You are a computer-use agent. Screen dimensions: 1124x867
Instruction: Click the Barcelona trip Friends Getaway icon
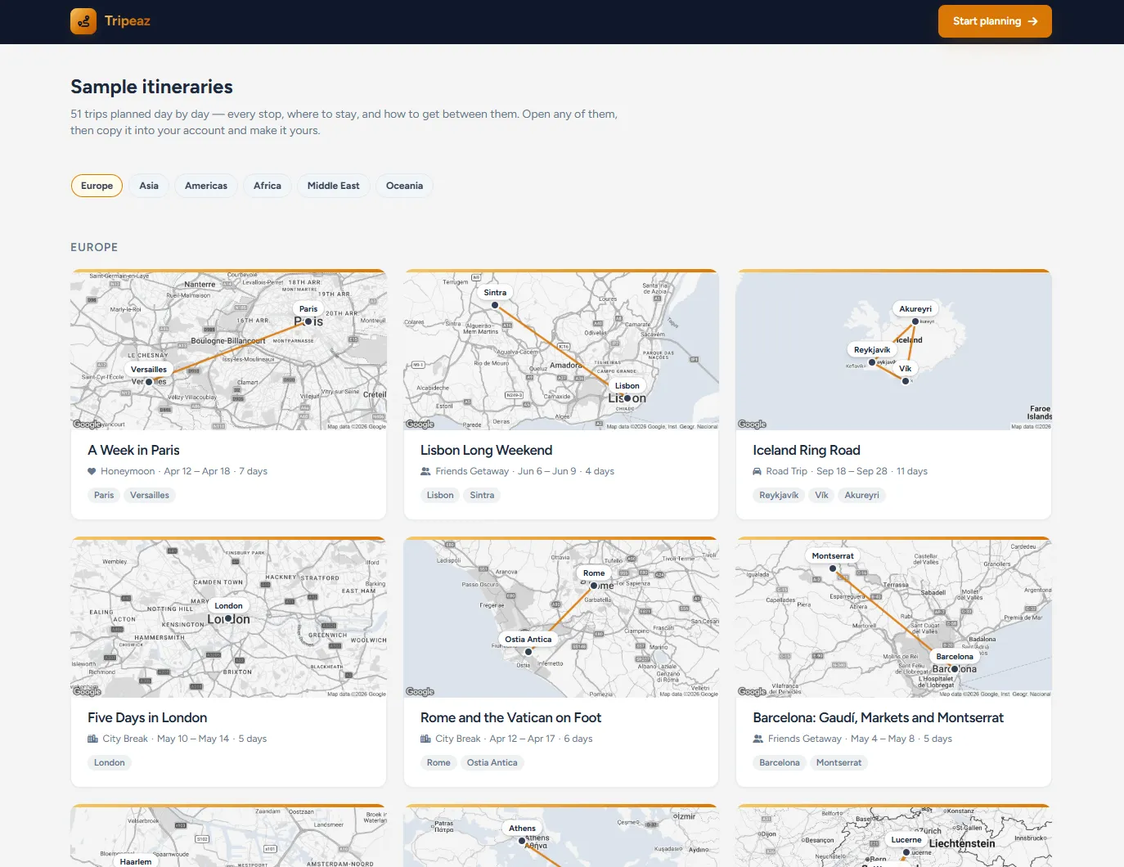coord(758,739)
